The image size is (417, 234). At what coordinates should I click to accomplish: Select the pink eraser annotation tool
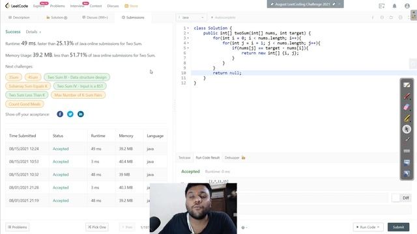pos(407,107)
